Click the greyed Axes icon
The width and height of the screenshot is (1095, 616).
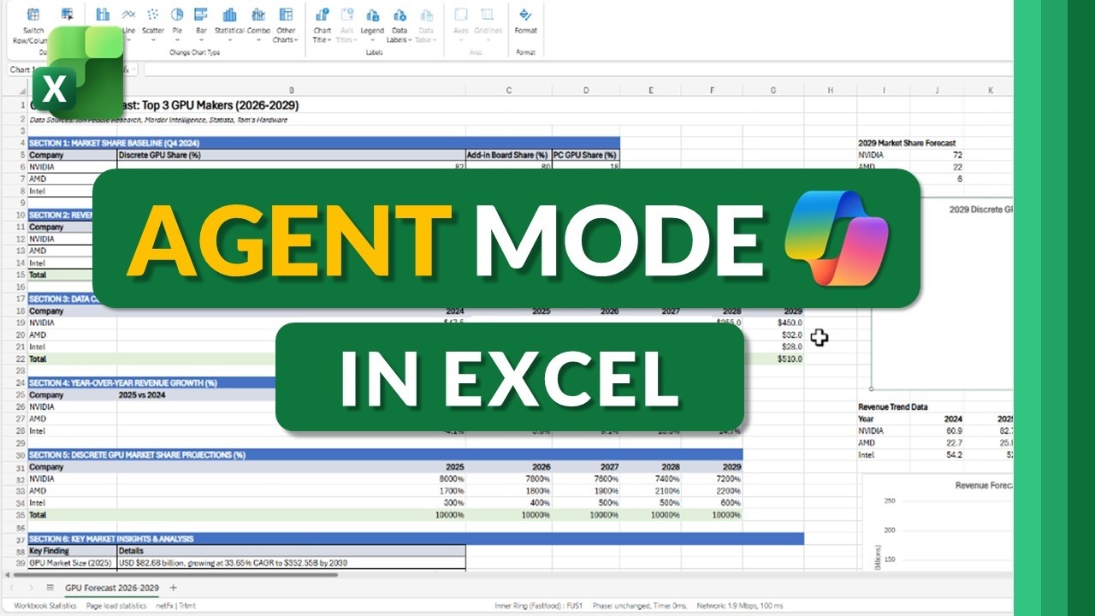pos(460,15)
